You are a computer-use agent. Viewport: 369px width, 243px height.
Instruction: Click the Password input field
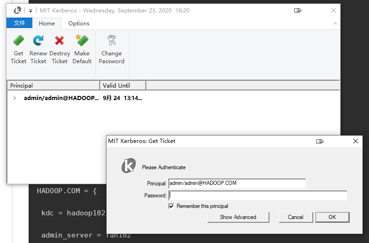258,196
